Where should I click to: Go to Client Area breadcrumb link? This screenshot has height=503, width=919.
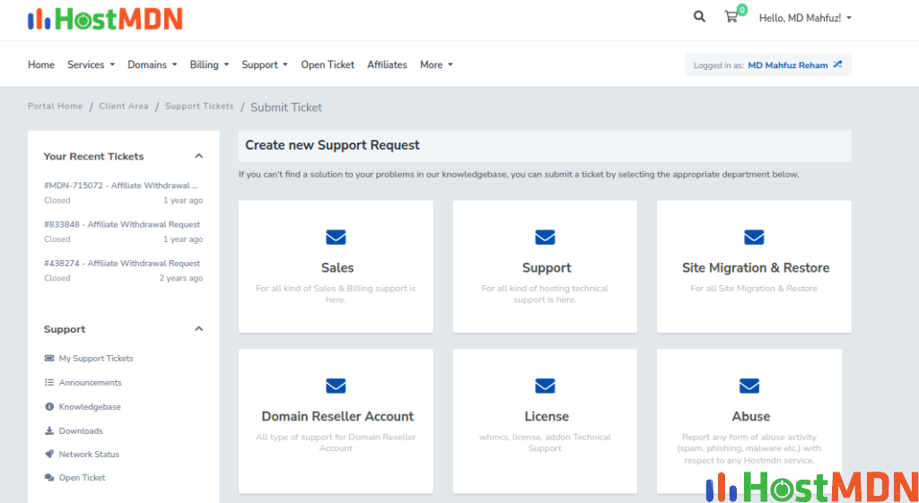click(x=124, y=107)
